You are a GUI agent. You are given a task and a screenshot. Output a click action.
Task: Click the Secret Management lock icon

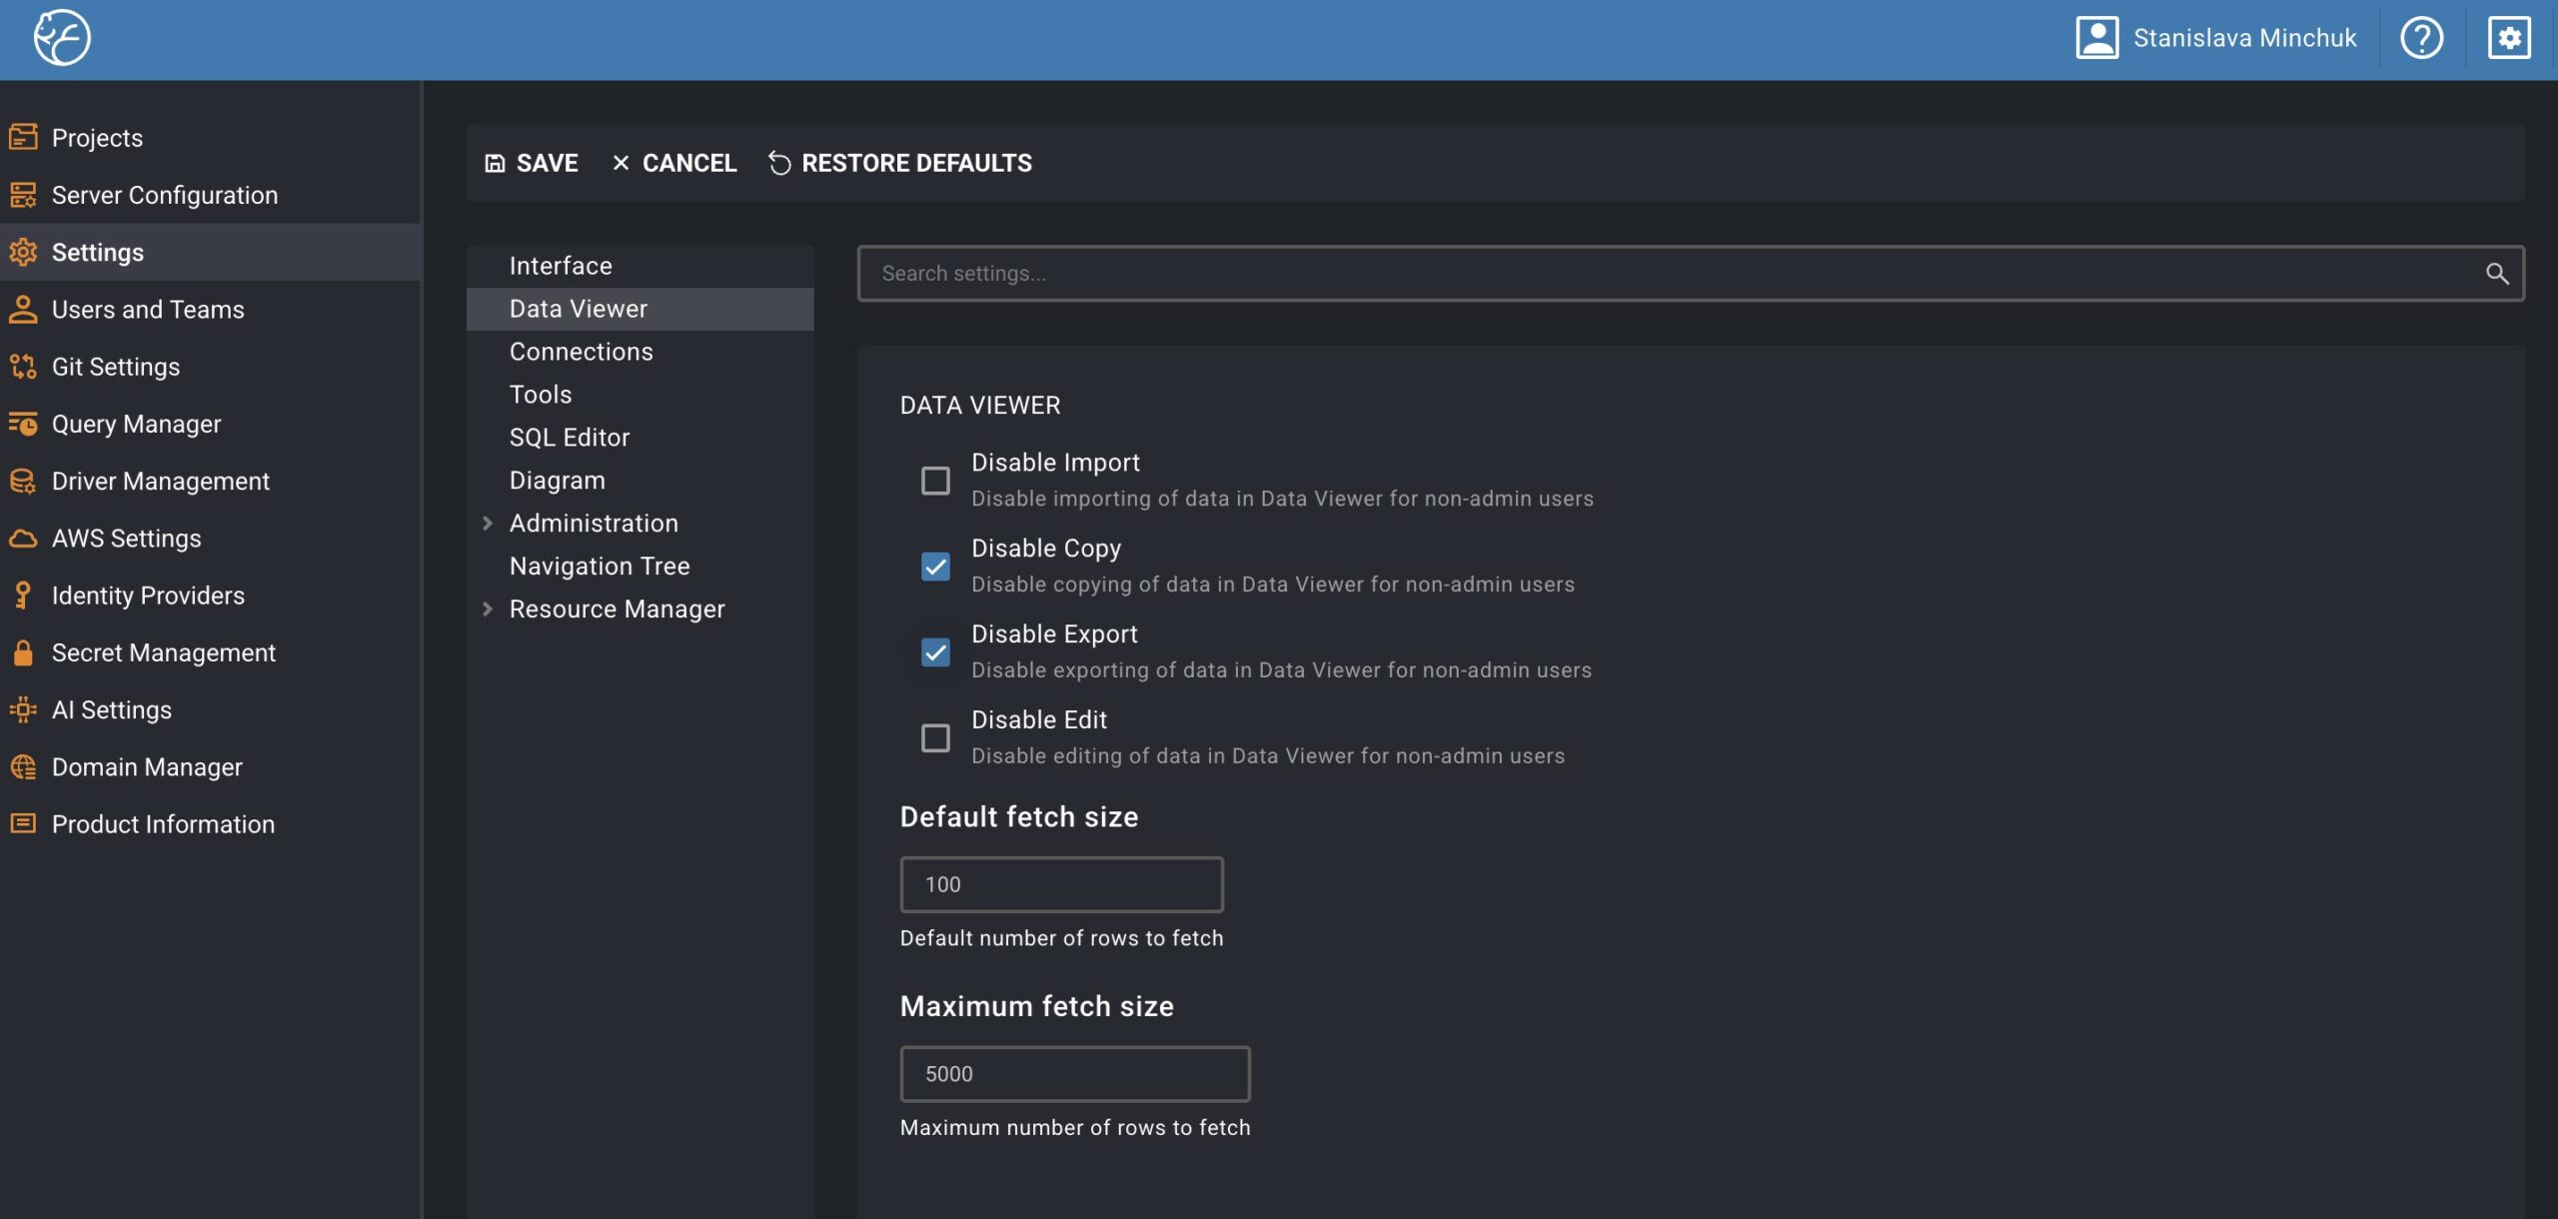tap(23, 652)
